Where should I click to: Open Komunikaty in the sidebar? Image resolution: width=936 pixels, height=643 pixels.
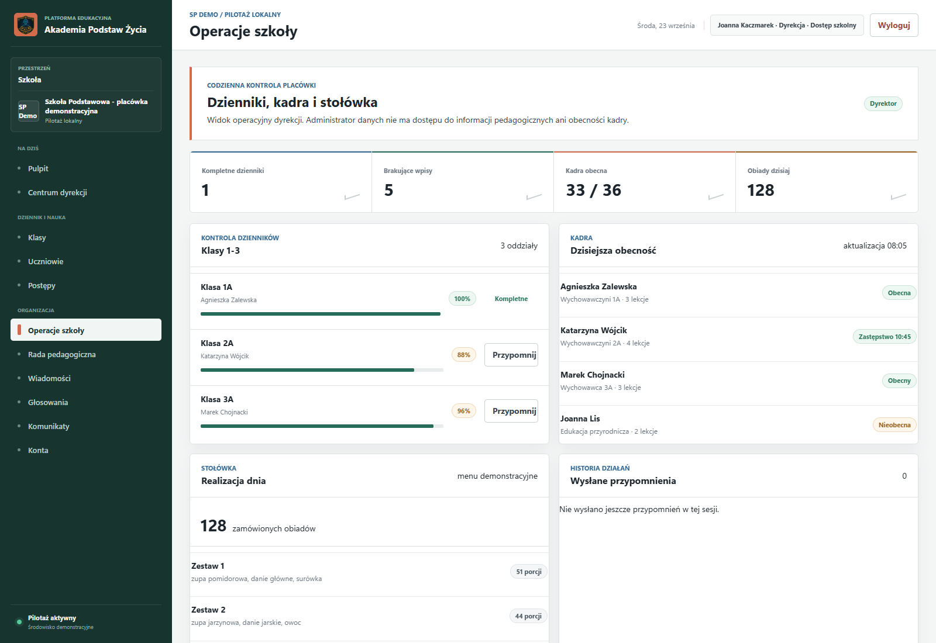(86, 426)
